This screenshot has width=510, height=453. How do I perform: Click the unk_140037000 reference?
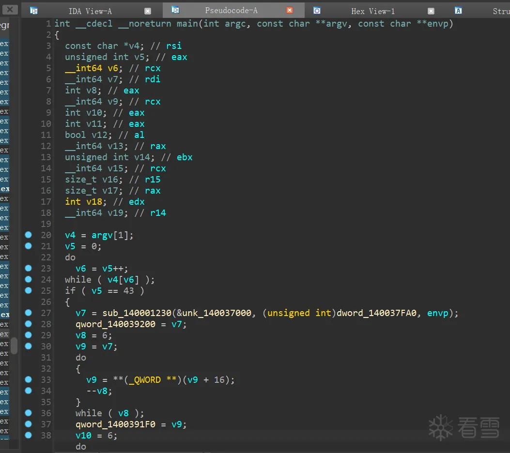[x=216, y=313]
